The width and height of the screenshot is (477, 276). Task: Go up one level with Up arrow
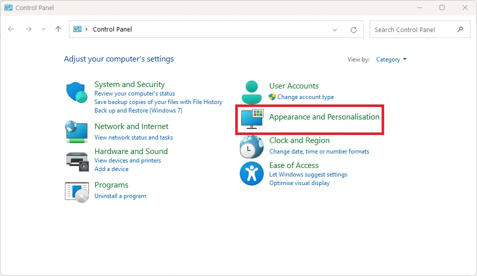58,29
